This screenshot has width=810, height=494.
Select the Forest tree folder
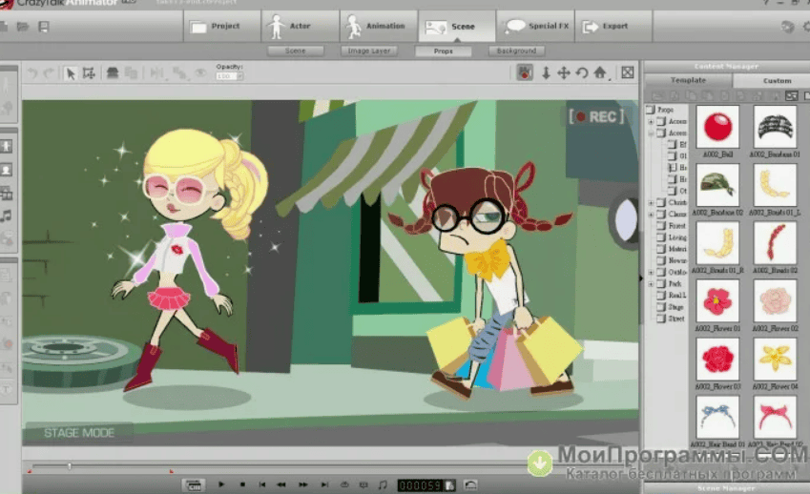(x=672, y=226)
